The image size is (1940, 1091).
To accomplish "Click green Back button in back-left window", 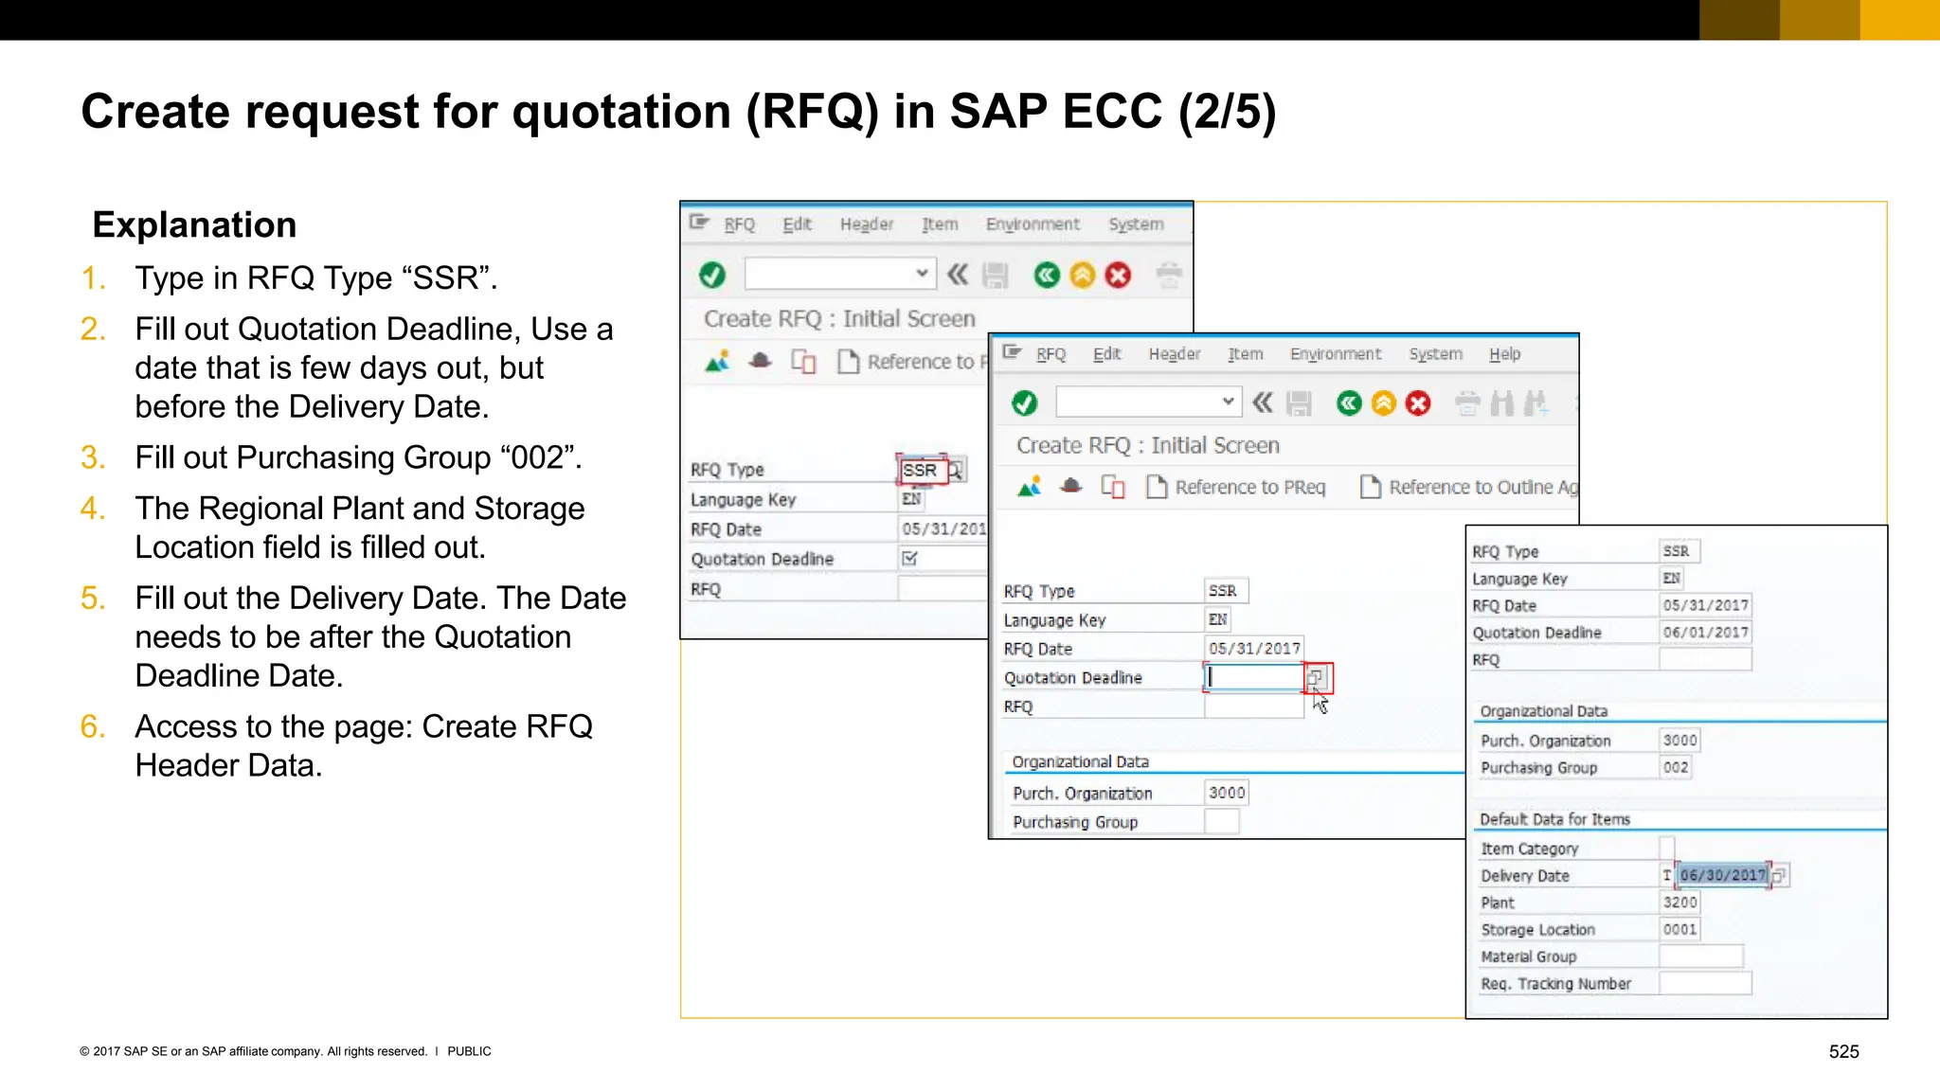I will [1046, 276].
